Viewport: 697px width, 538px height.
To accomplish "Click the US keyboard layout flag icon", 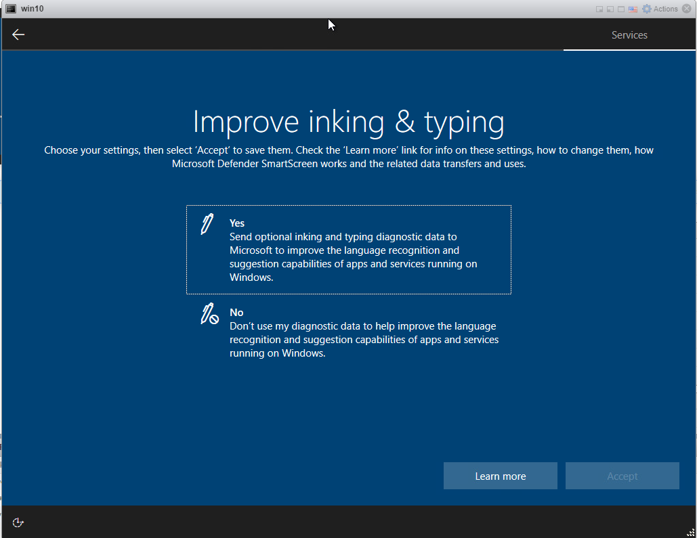I will tap(633, 8).
